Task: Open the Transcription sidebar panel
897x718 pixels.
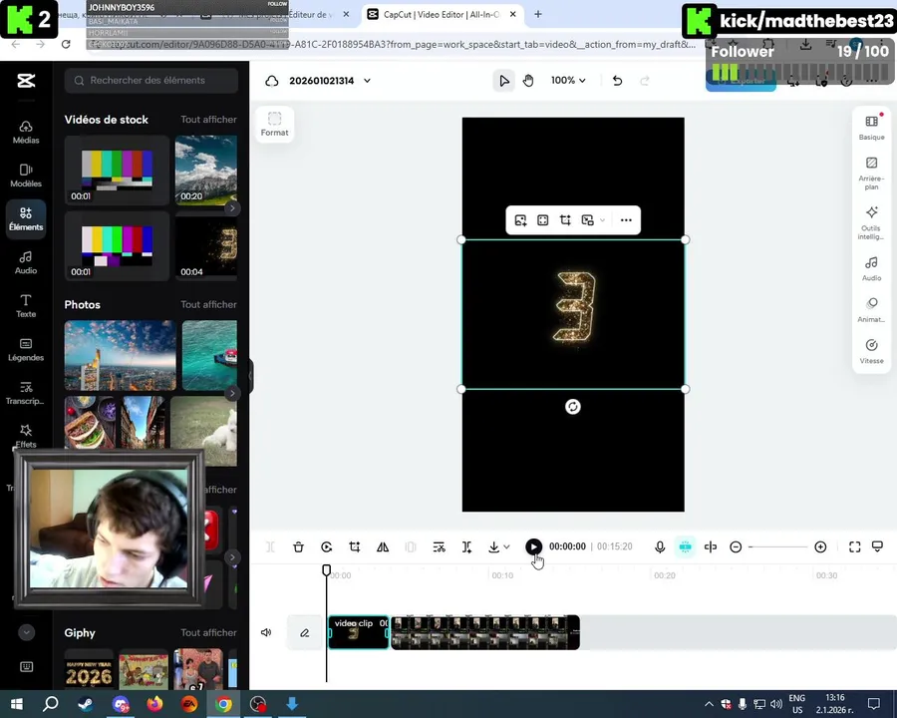Action: pyautogui.click(x=26, y=393)
